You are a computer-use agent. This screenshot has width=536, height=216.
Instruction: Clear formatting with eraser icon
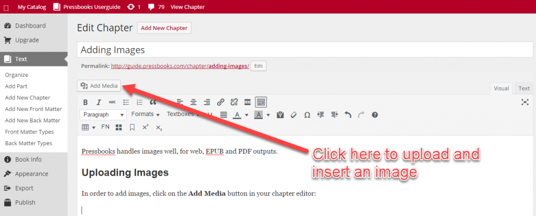(x=293, y=115)
